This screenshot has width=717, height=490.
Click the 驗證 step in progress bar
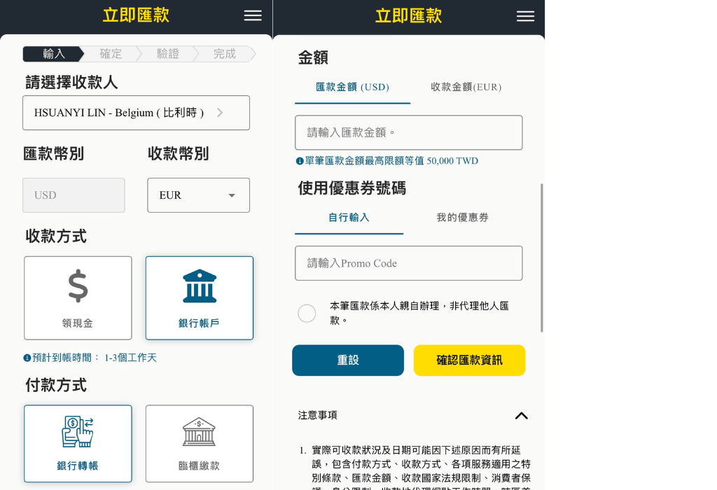pos(168,54)
